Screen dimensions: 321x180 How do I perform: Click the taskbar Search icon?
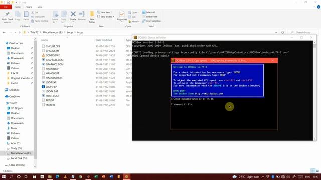[x=11, y=177]
